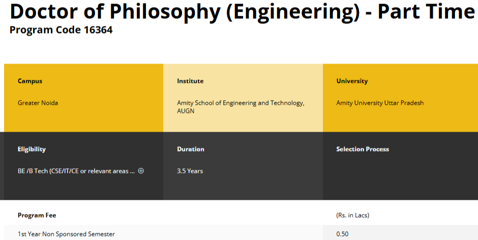Click the dark Selection Process panel area

click(x=400, y=178)
